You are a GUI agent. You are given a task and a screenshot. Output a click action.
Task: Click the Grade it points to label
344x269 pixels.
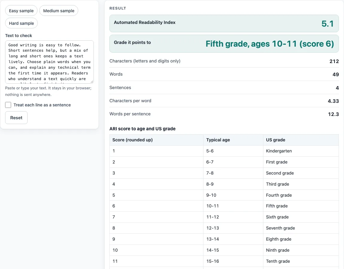pyautogui.click(x=132, y=42)
